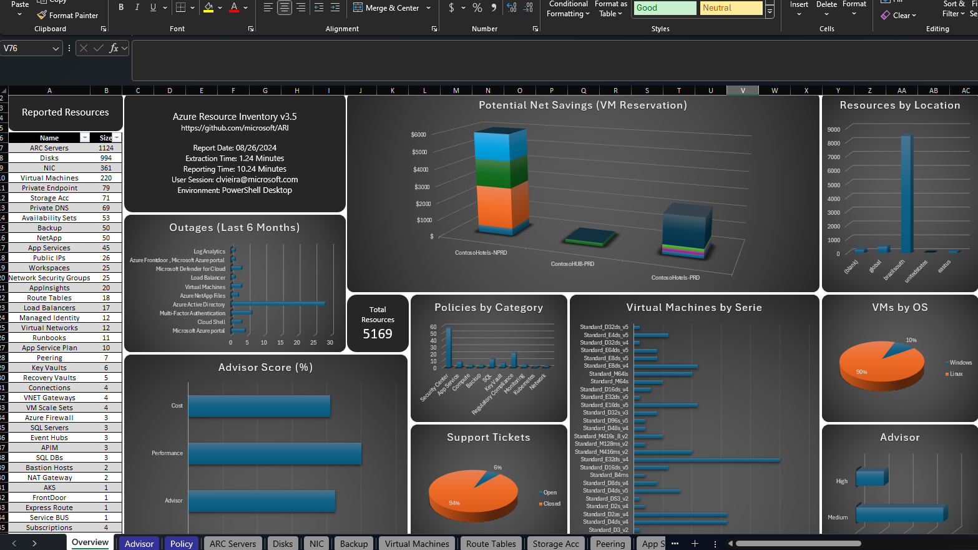Click the Format Painter brush icon
The image size is (978, 550).
click(42, 15)
